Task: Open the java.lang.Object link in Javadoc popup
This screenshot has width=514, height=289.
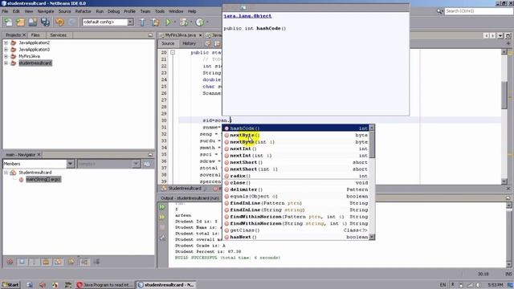Action: click(247, 16)
